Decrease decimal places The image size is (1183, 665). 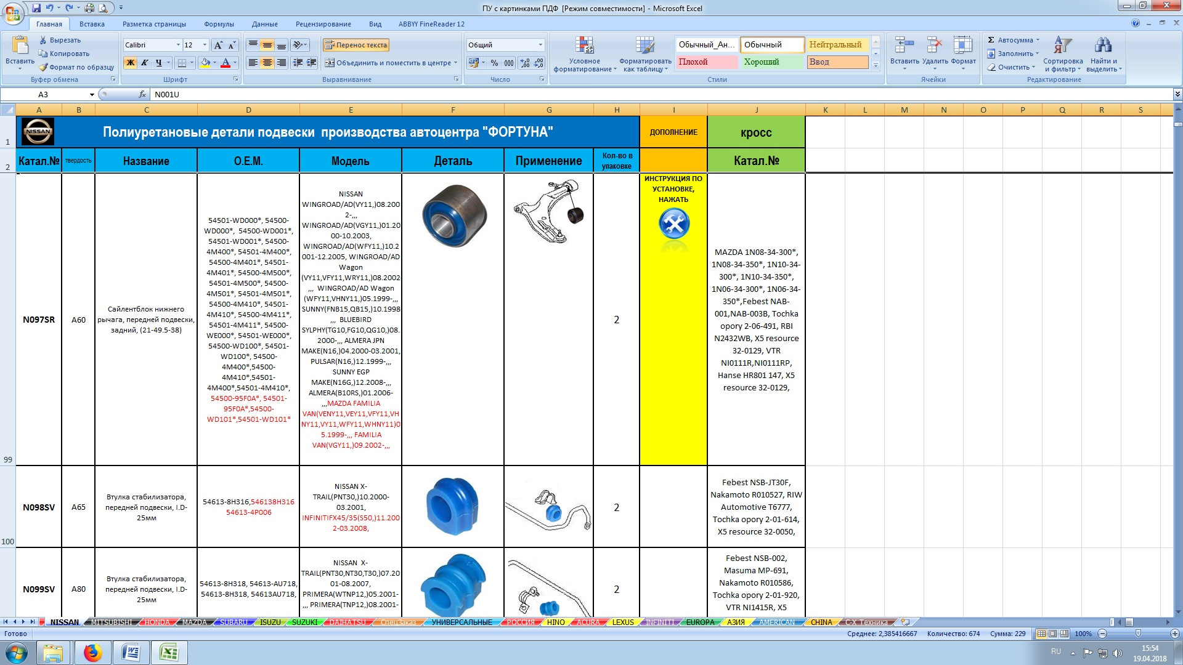(539, 63)
